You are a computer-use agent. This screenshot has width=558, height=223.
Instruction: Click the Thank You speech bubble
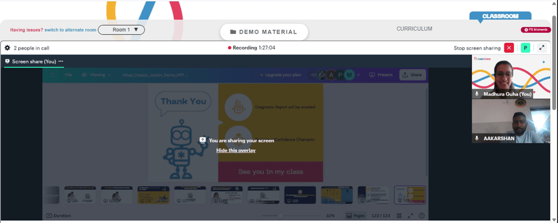[183, 103]
